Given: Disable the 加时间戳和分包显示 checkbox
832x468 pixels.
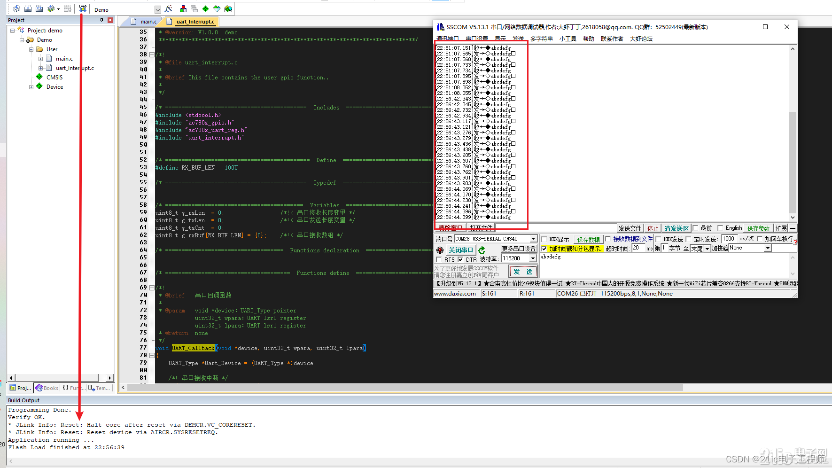Looking at the screenshot, I should coord(544,249).
